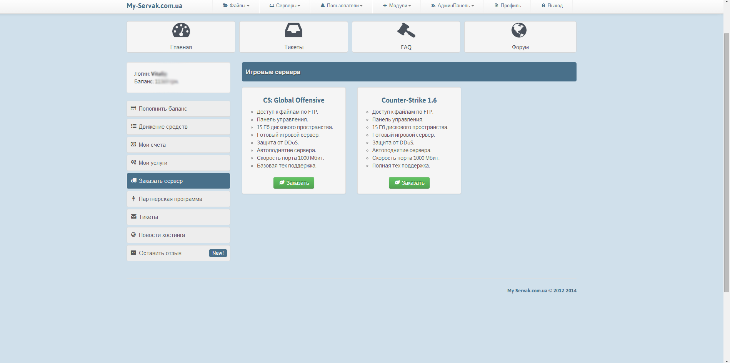
Task: Click the plus icon beside Модули menu
Action: point(385,5)
